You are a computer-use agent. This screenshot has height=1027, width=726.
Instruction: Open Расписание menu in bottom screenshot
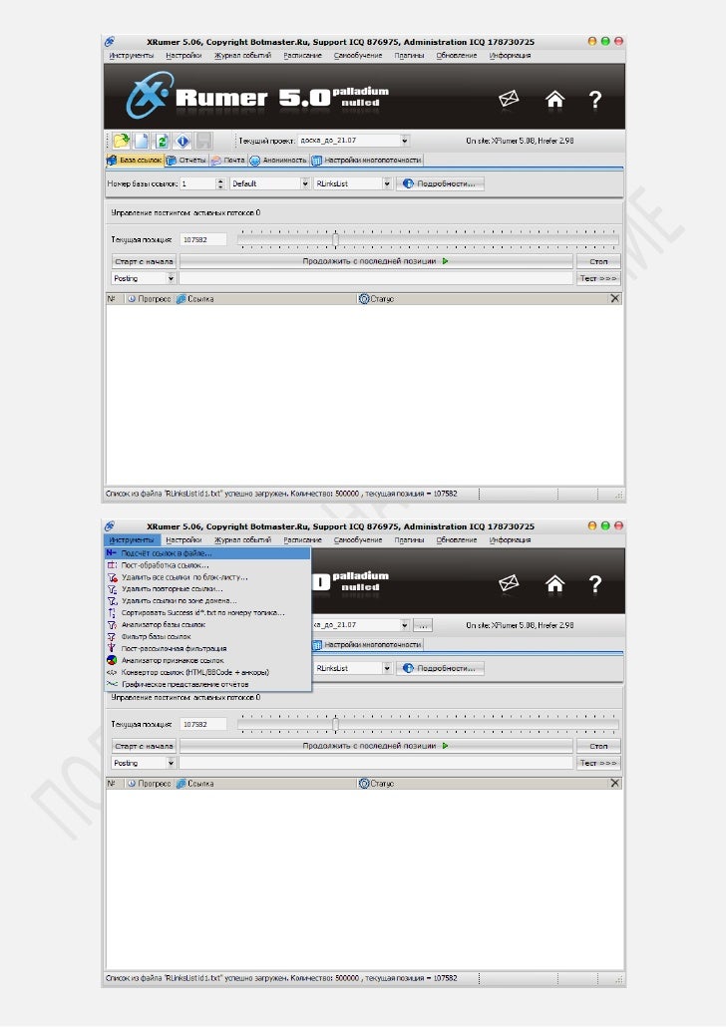pos(302,540)
